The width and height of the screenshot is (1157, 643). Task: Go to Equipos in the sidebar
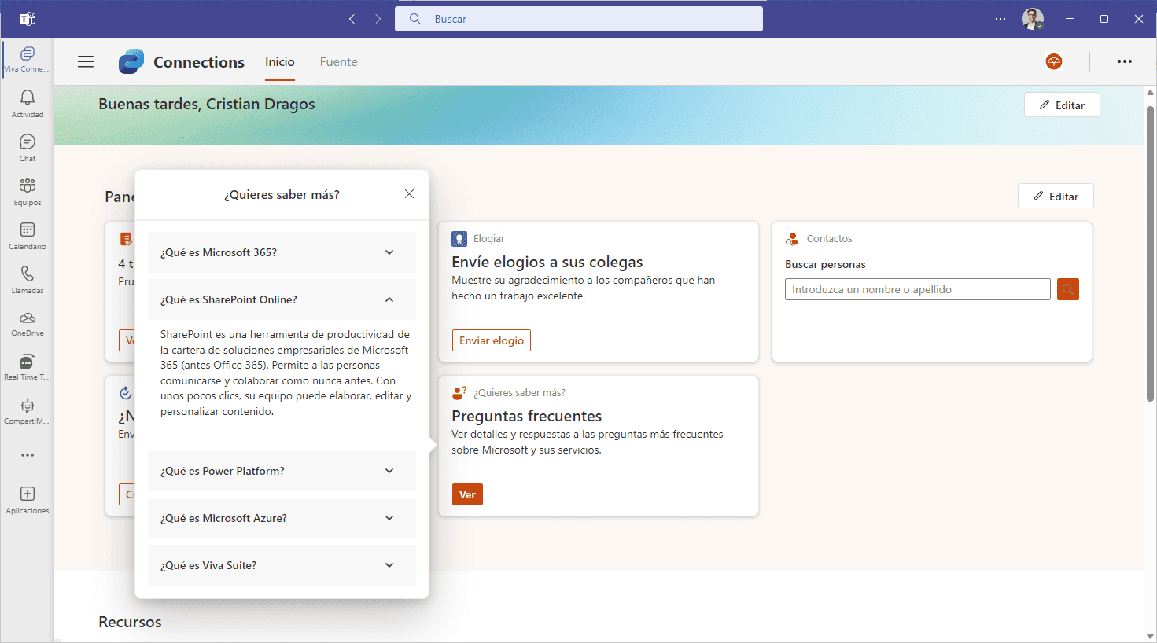tap(28, 191)
